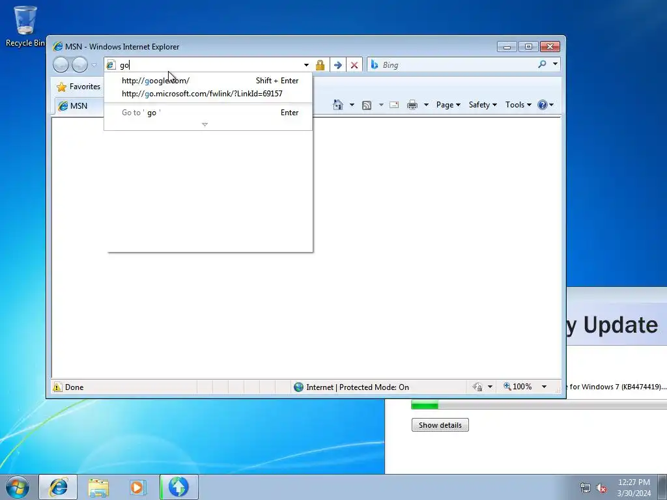
Task: Open Windows Media Player taskbar icon
Action: click(x=137, y=487)
